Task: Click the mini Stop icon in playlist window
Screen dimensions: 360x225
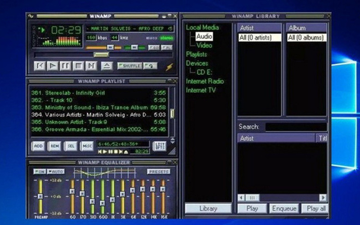Action: tap(116, 151)
